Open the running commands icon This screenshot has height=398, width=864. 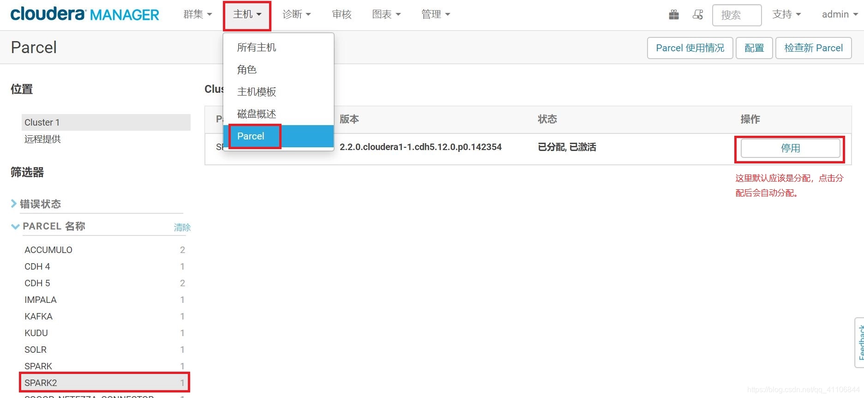(x=698, y=15)
